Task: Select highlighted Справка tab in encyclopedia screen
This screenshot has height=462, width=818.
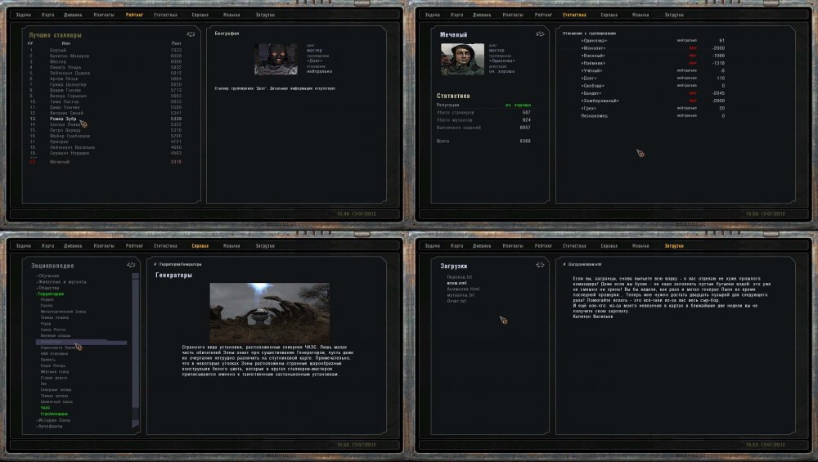Action: tap(200, 245)
